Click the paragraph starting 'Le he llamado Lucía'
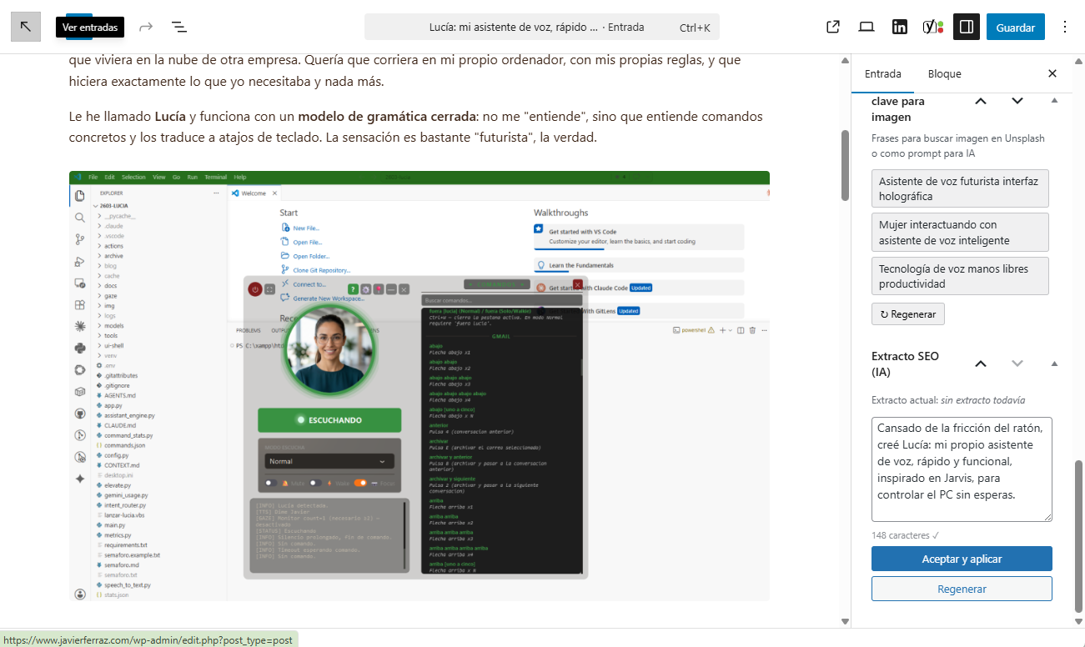The image size is (1085, 647). click(x=416, y=127)
